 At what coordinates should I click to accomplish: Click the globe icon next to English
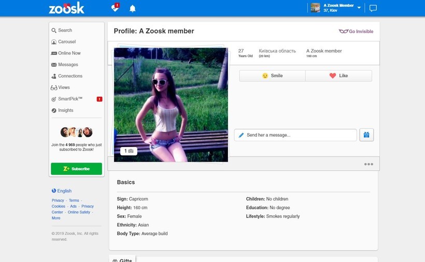tap(54, 191)
